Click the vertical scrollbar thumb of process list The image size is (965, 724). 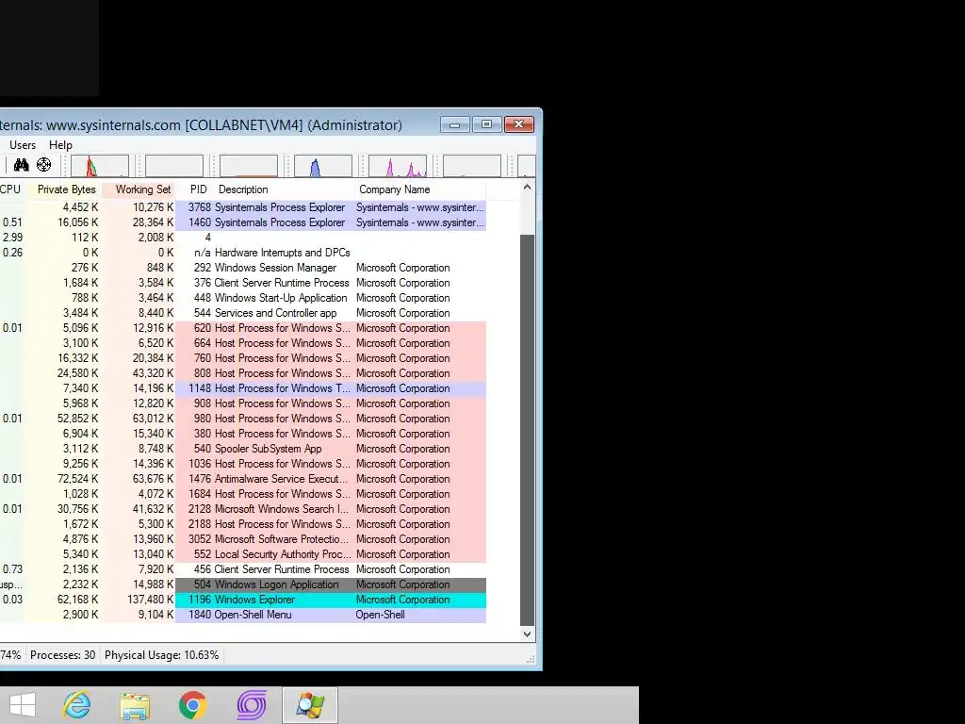point(528,430)
